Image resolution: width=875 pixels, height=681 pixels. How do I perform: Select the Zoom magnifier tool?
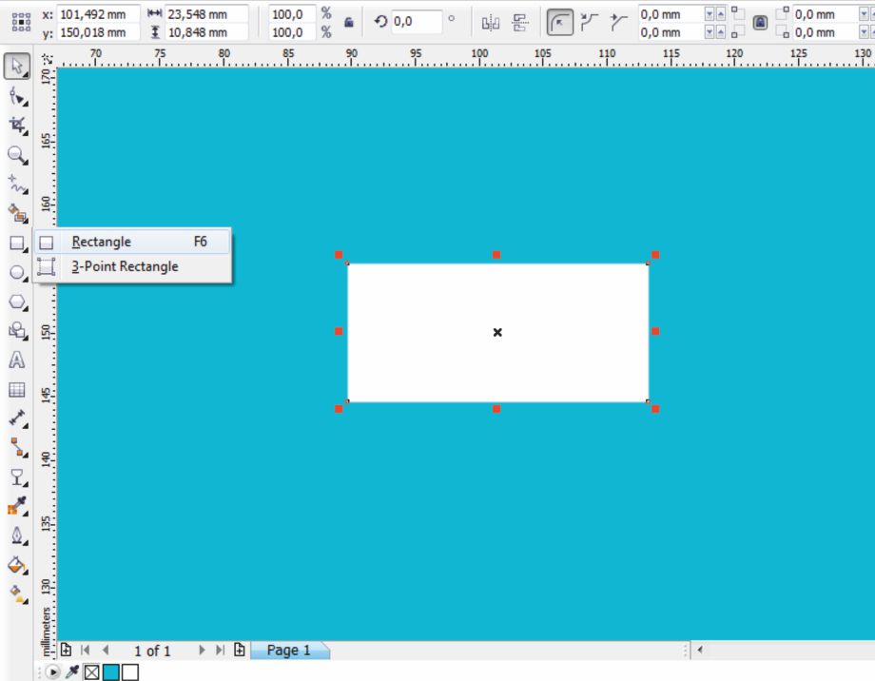click(x=18, y=155)
